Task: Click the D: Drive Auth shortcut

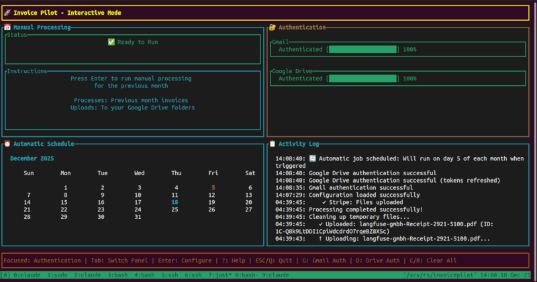Action: pos(378,261)
